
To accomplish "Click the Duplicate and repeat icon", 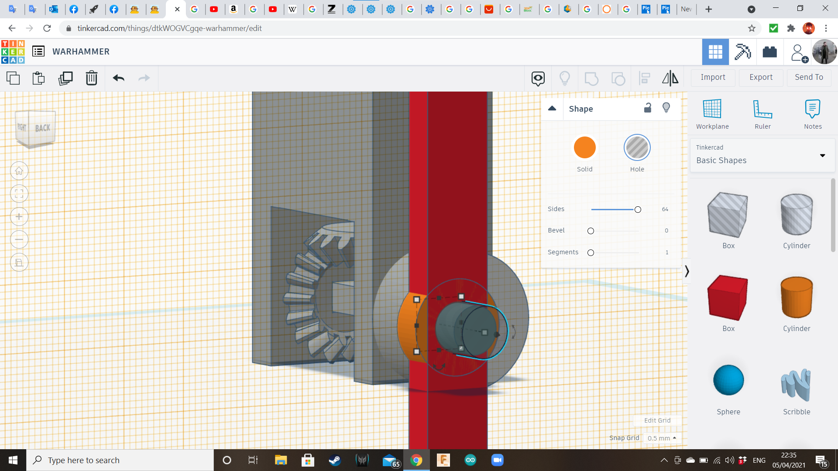I will tap(65, 78).
